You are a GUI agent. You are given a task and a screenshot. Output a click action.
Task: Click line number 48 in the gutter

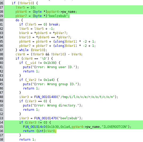point(1,97)
